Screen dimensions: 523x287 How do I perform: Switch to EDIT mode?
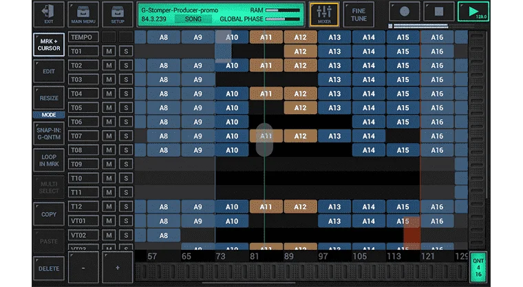pos(49,71)
